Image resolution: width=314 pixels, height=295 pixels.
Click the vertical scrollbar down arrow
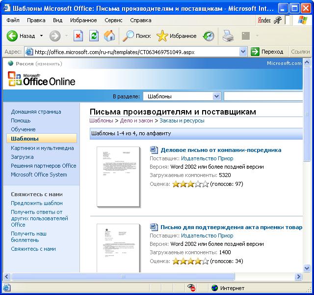point(307,268)
